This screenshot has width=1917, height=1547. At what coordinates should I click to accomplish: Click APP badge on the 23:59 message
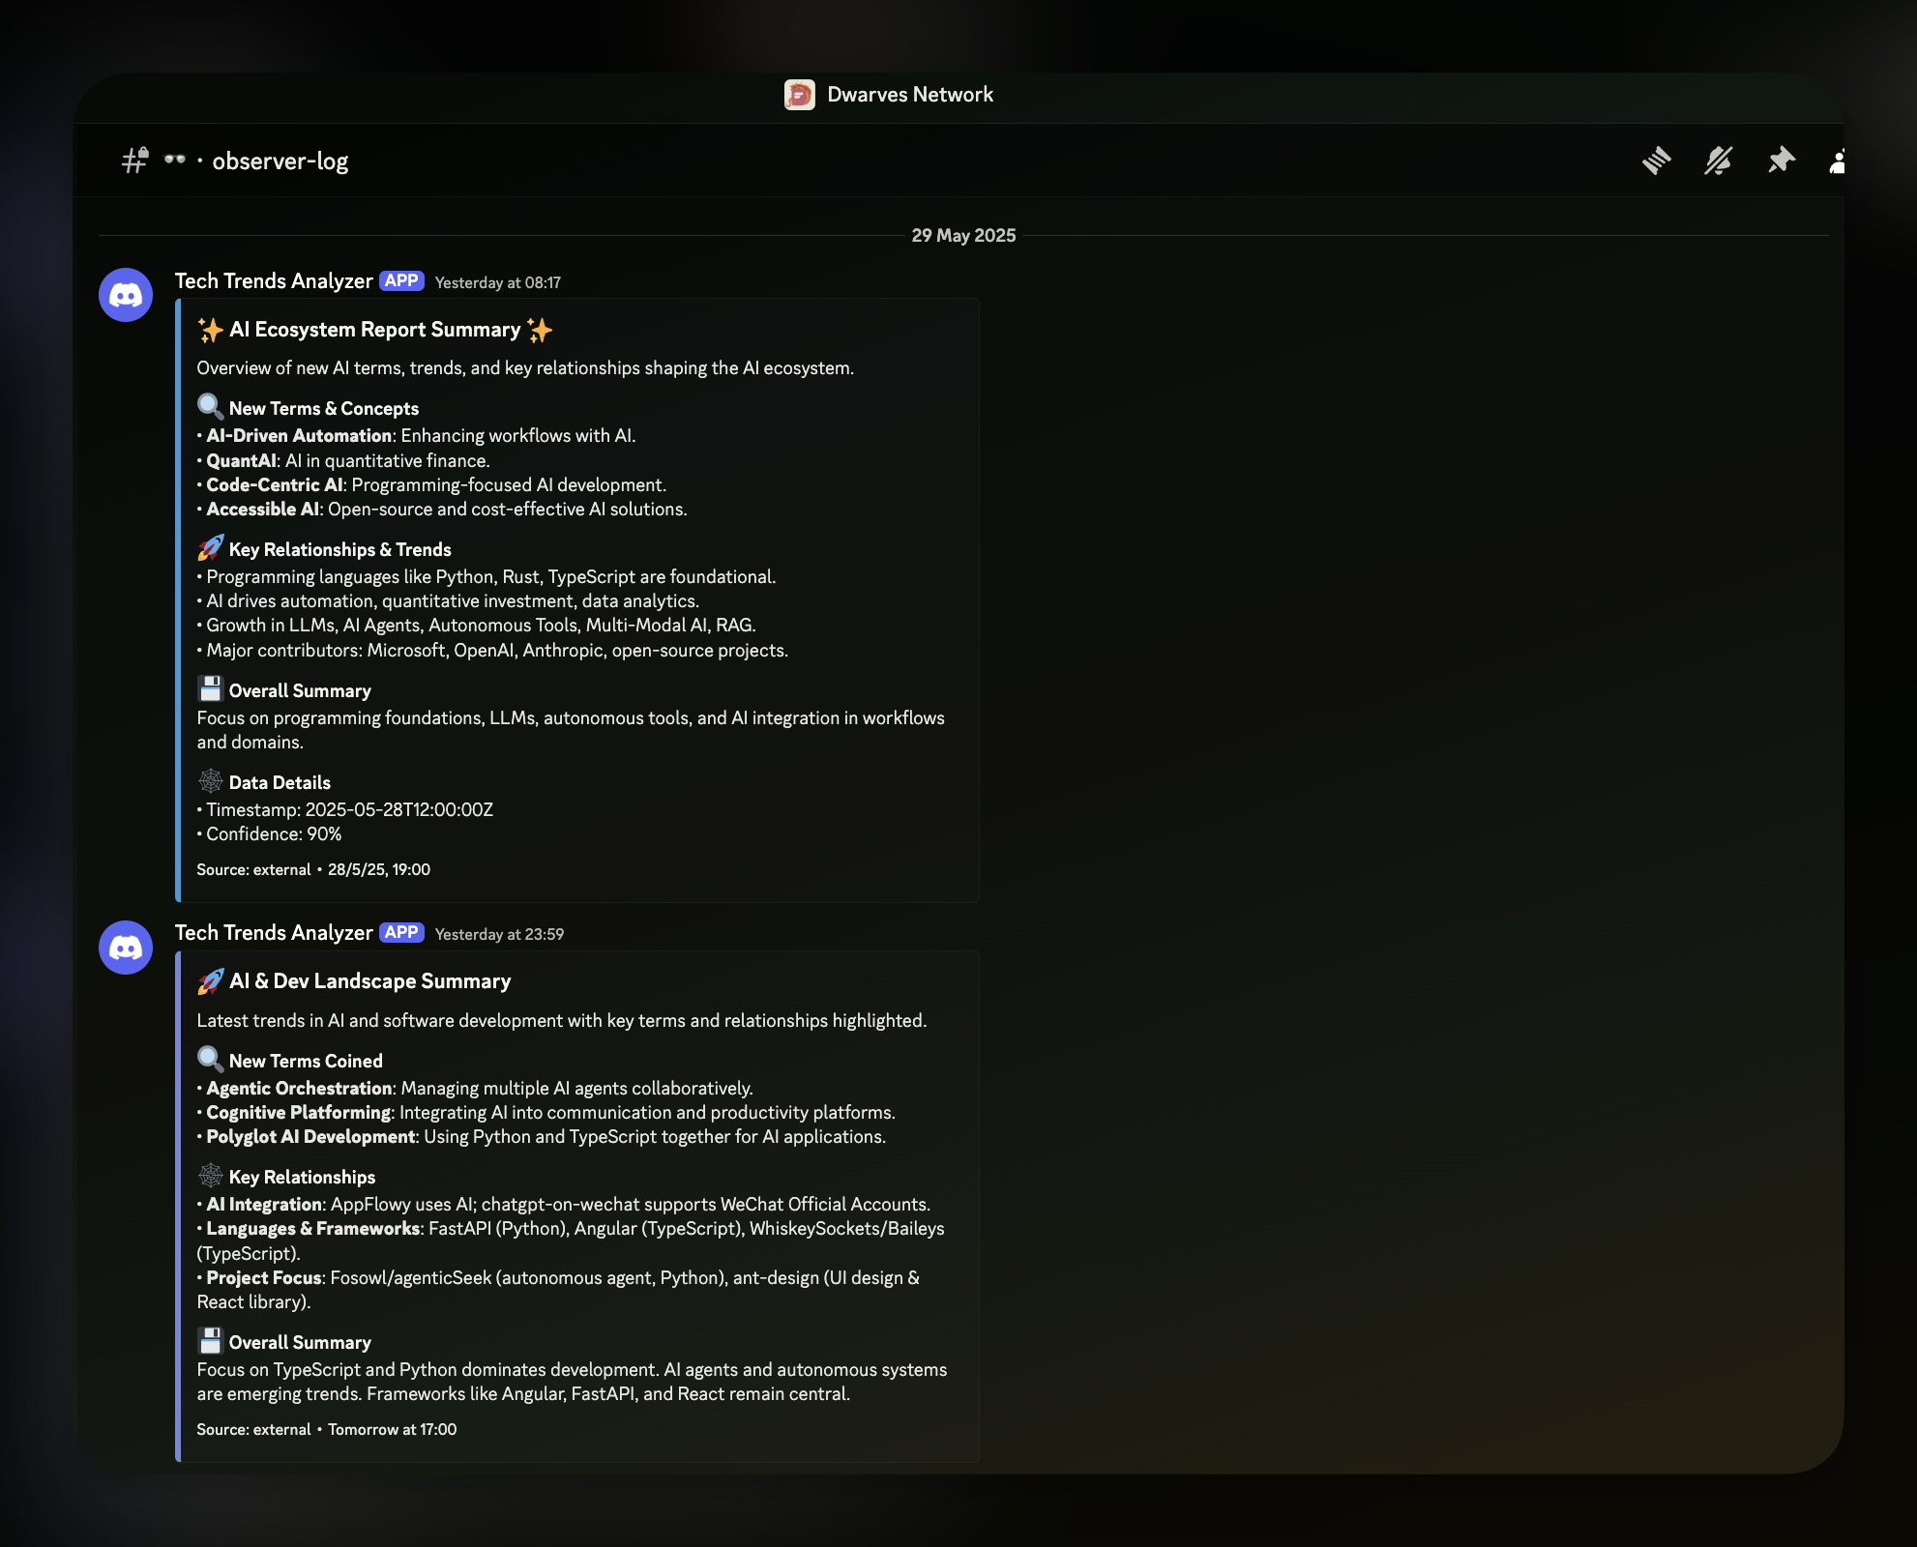(401, 932)
